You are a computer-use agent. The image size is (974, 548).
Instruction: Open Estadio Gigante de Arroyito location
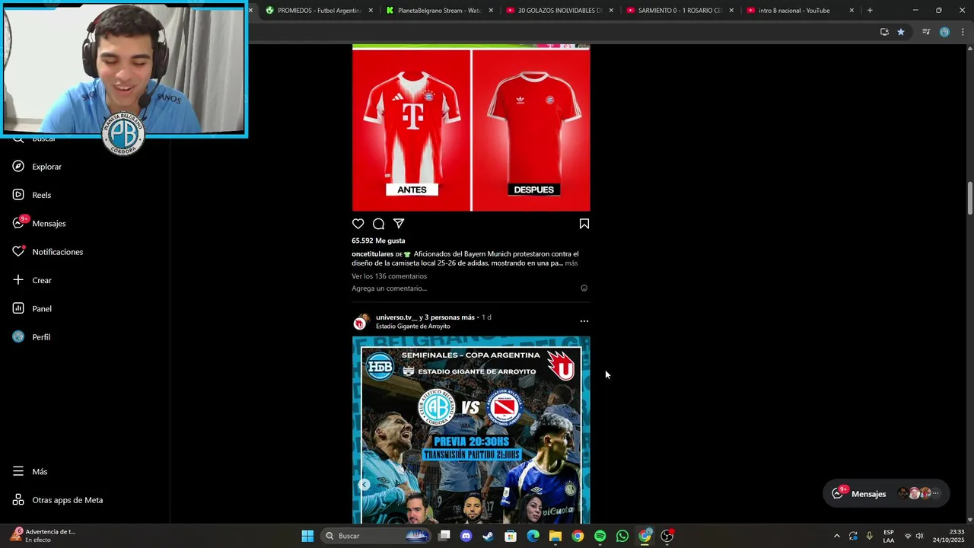pyautogui.click(x=413, y=327)
